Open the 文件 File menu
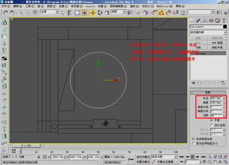Screen dimensions: 229x165 click(6, 6)
